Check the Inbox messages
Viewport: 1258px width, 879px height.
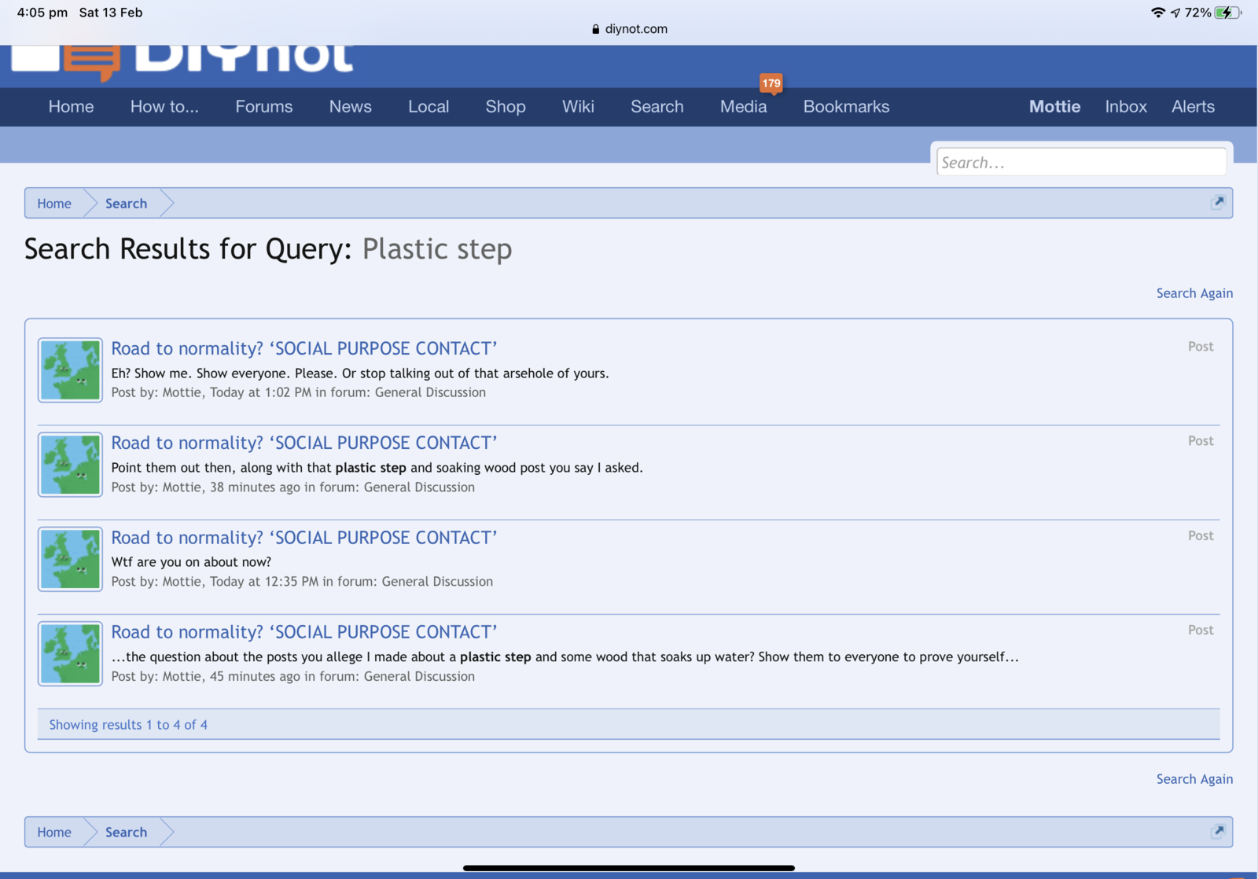tap(1125, 107)
